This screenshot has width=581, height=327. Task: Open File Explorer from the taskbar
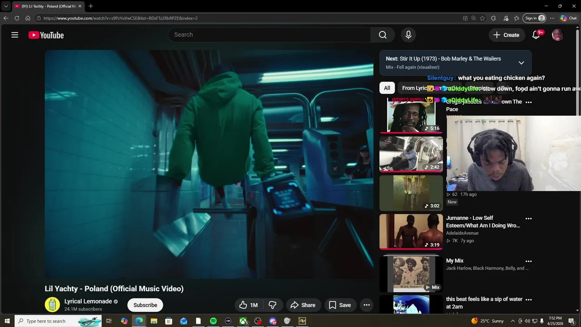tap(154, 321)
